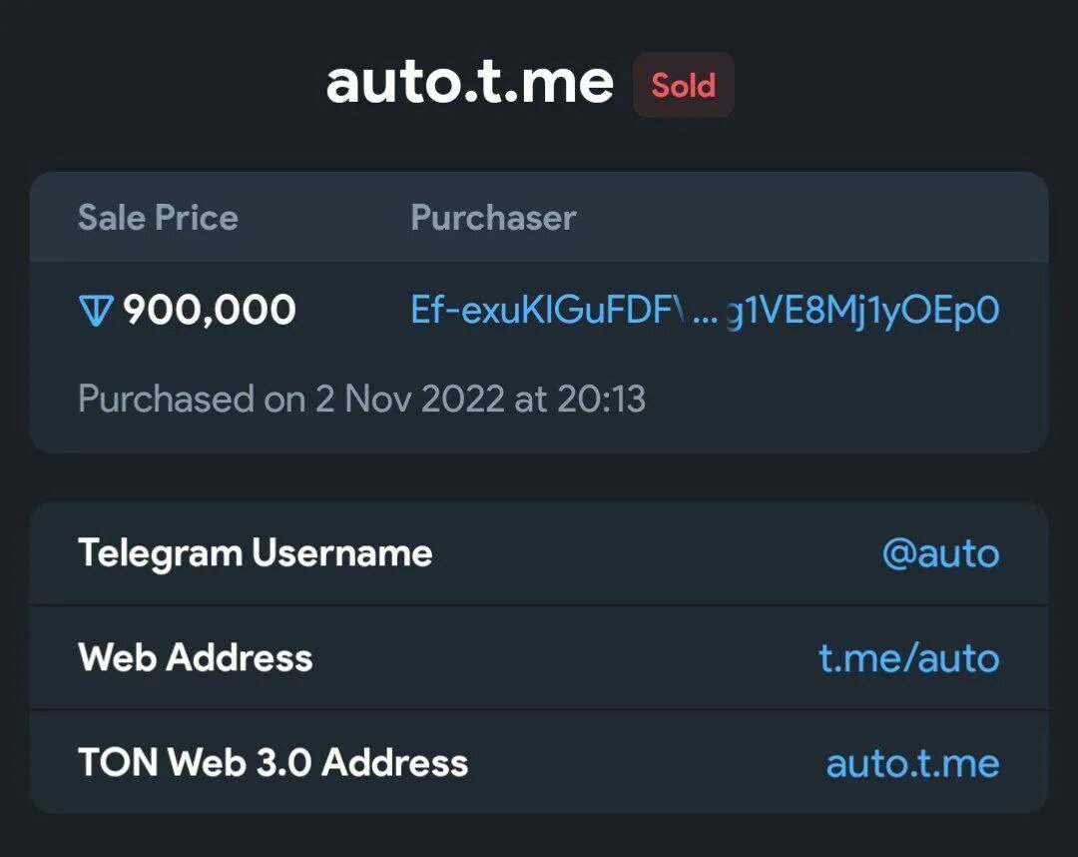Click the purchase date 2 Nov 2022 text
This screenshot has height=857, width=1078.
pos(409,400)
